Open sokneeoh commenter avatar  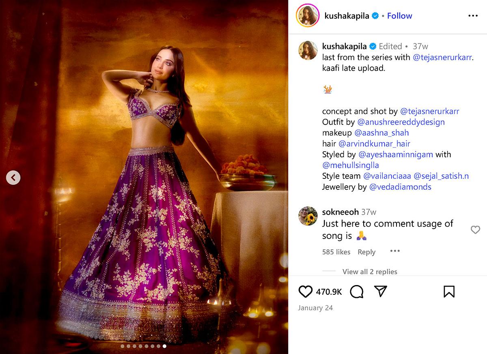point(308,216)
